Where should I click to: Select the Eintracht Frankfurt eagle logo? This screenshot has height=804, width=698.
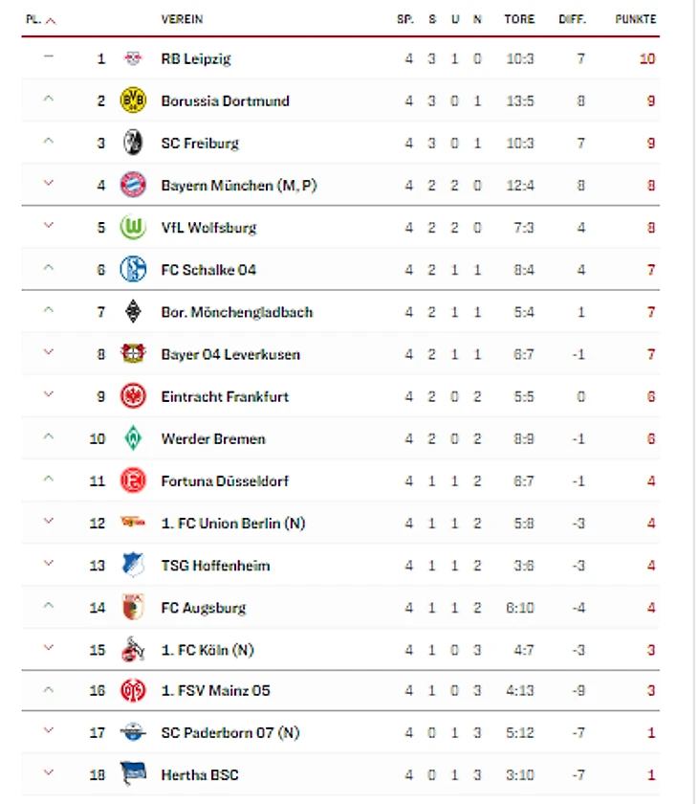(133, 396)
